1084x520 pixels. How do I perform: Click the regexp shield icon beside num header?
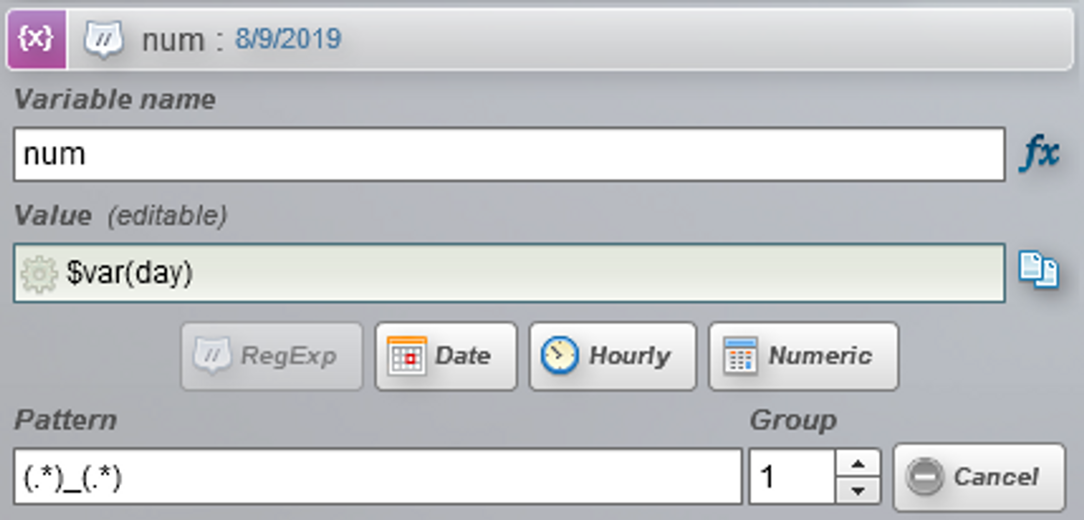[103, 40]
